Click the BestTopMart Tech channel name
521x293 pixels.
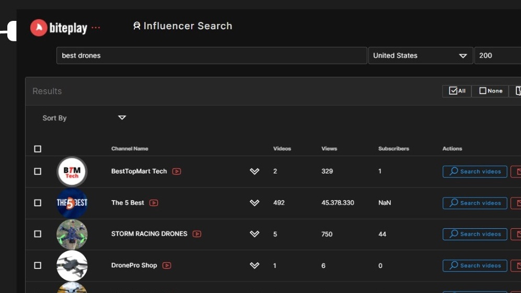[139, 171]
